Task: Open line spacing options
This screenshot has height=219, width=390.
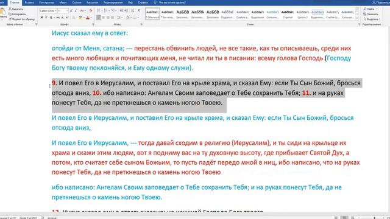Action: point(119,18)
